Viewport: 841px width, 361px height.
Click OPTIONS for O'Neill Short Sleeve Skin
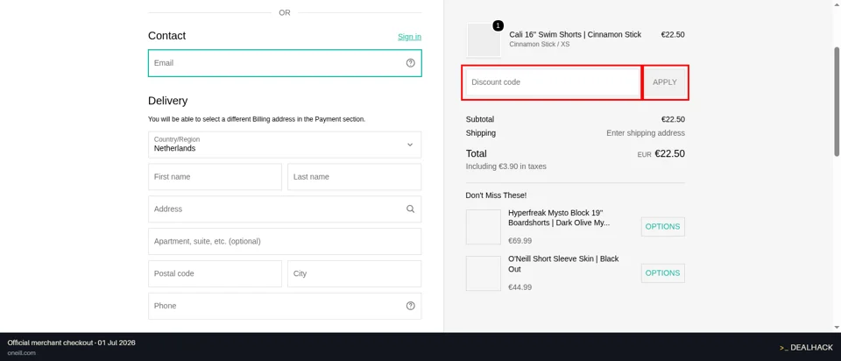[663, 273]
